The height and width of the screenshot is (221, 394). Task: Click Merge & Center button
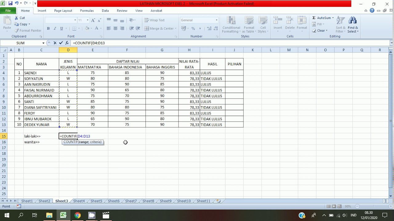[x=159, y=28]
